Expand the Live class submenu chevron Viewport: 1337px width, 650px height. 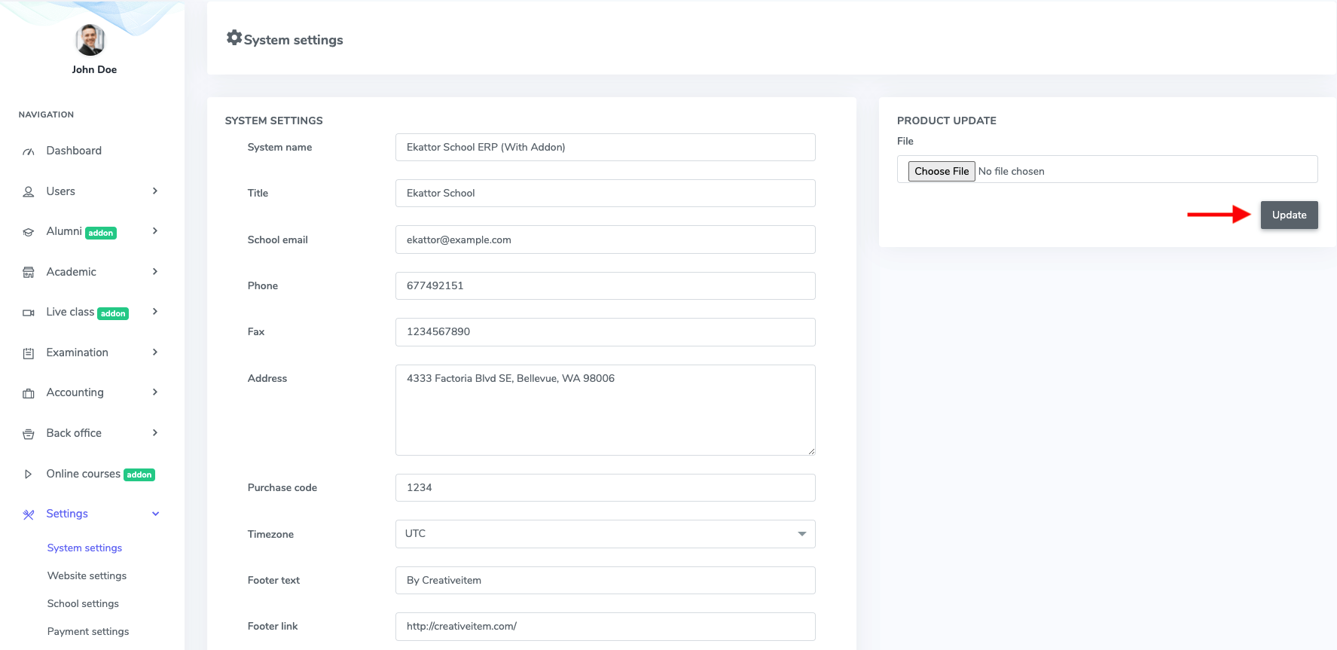(155, 312)
